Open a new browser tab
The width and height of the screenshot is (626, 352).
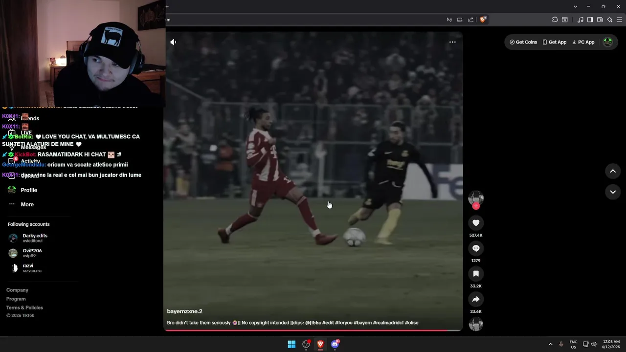[167, 6]
